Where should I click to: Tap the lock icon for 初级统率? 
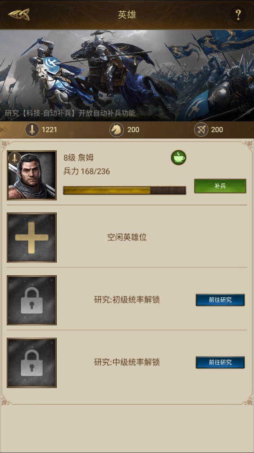click(x=32, y=300)
